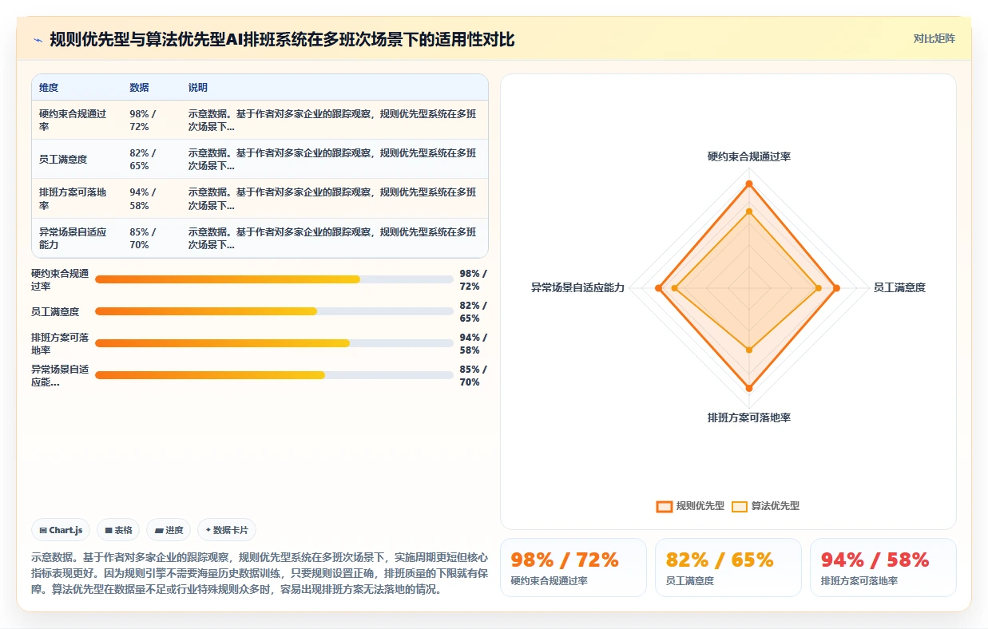This screenshot has width=988, height=629.
Task: Click the 94% / 58% data card
Action: coord(883,568)
